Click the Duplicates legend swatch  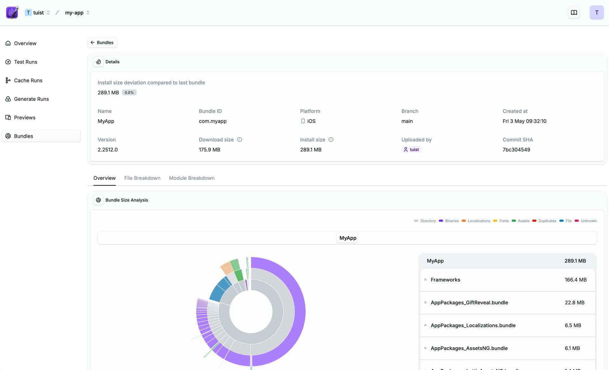534,221
